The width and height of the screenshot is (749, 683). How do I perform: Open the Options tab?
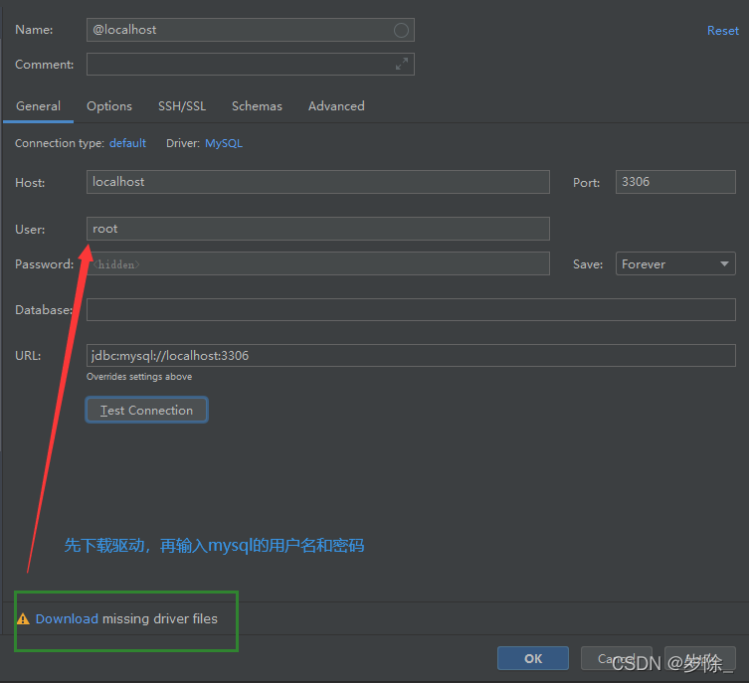click(108, 106)
